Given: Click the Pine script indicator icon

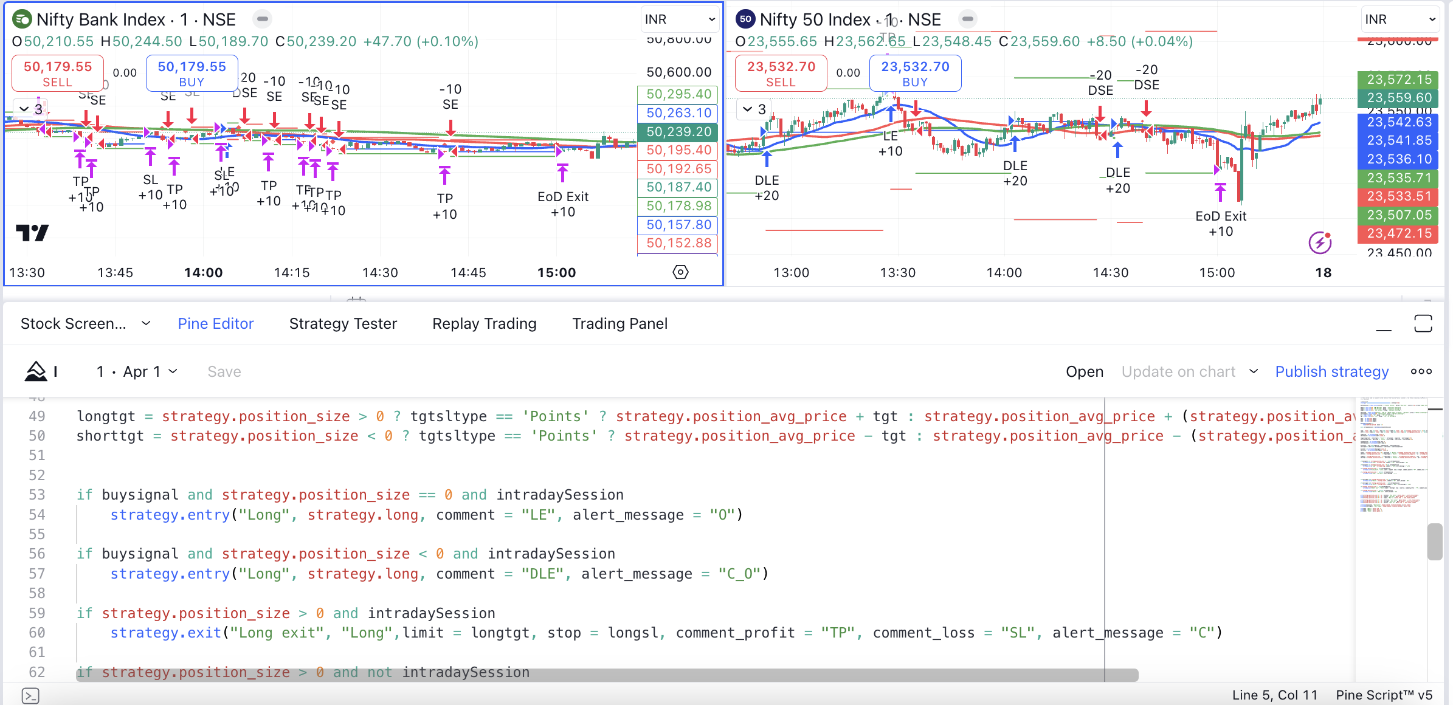Looking at the screenshot, I should [36, 371].
